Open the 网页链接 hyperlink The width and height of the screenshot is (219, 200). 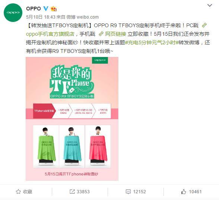115,34
